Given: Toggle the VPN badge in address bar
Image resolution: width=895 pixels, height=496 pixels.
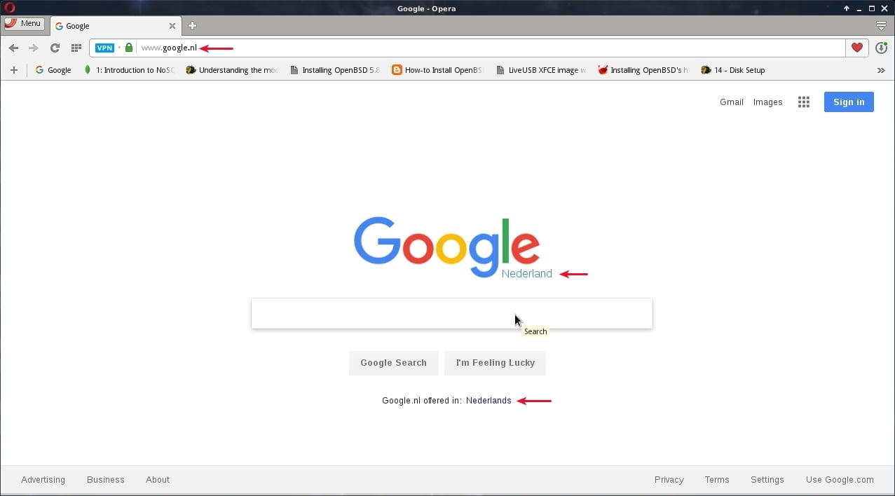Looking at the screenshot, I should coord(104,48).
